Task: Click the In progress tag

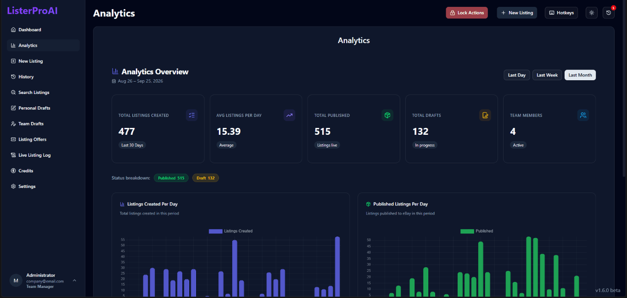Action: 425,145
